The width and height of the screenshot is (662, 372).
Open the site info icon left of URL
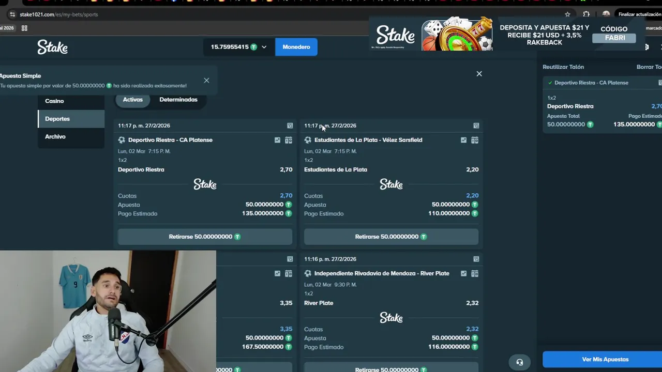pyautogui.click(x=12, y=14)
